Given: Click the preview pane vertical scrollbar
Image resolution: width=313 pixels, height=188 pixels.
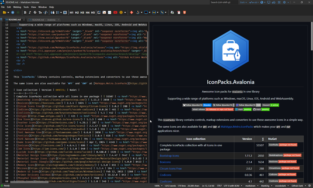Looking at the screenshot, I should coord(312,37).
